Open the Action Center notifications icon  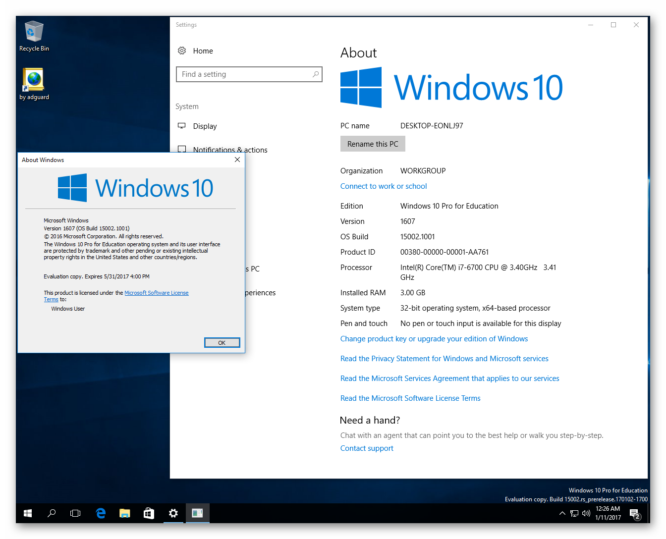tap(635, 514)
